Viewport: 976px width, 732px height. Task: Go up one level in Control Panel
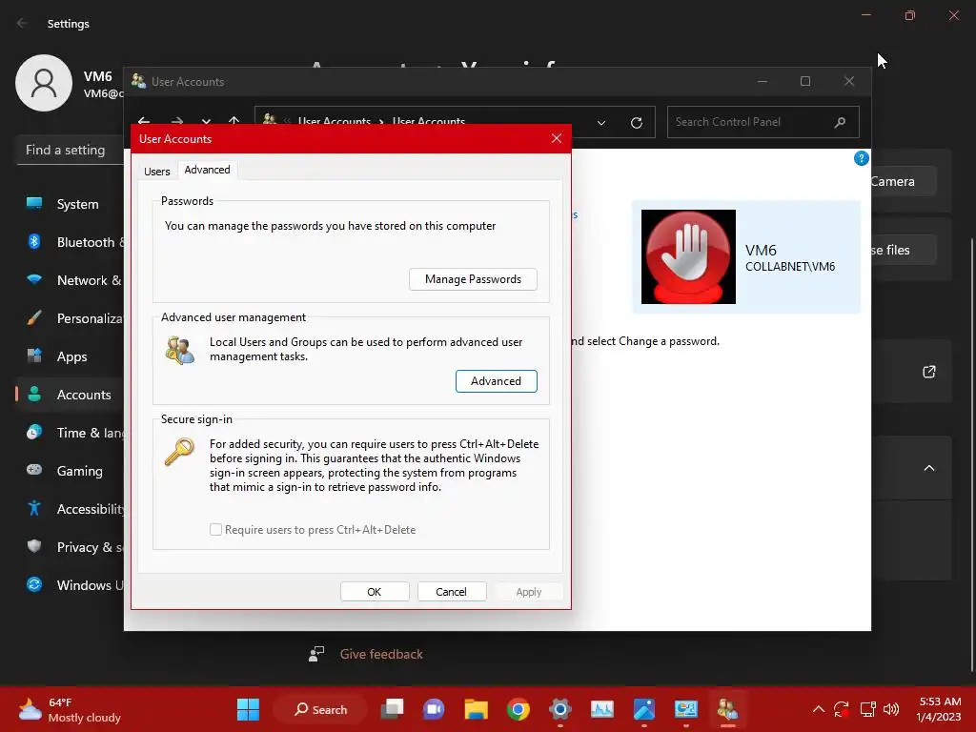234,121
